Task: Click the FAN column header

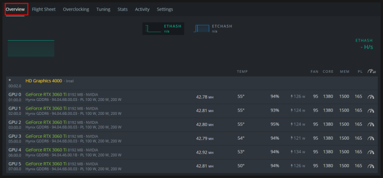Action: 315,72
